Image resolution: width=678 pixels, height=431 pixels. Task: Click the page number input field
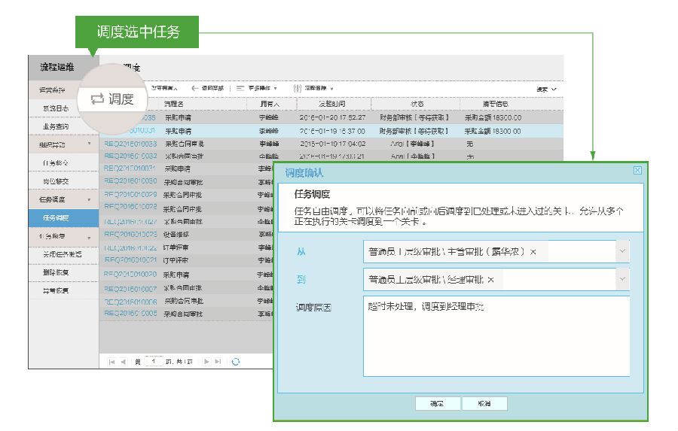(x=154, y=362)
